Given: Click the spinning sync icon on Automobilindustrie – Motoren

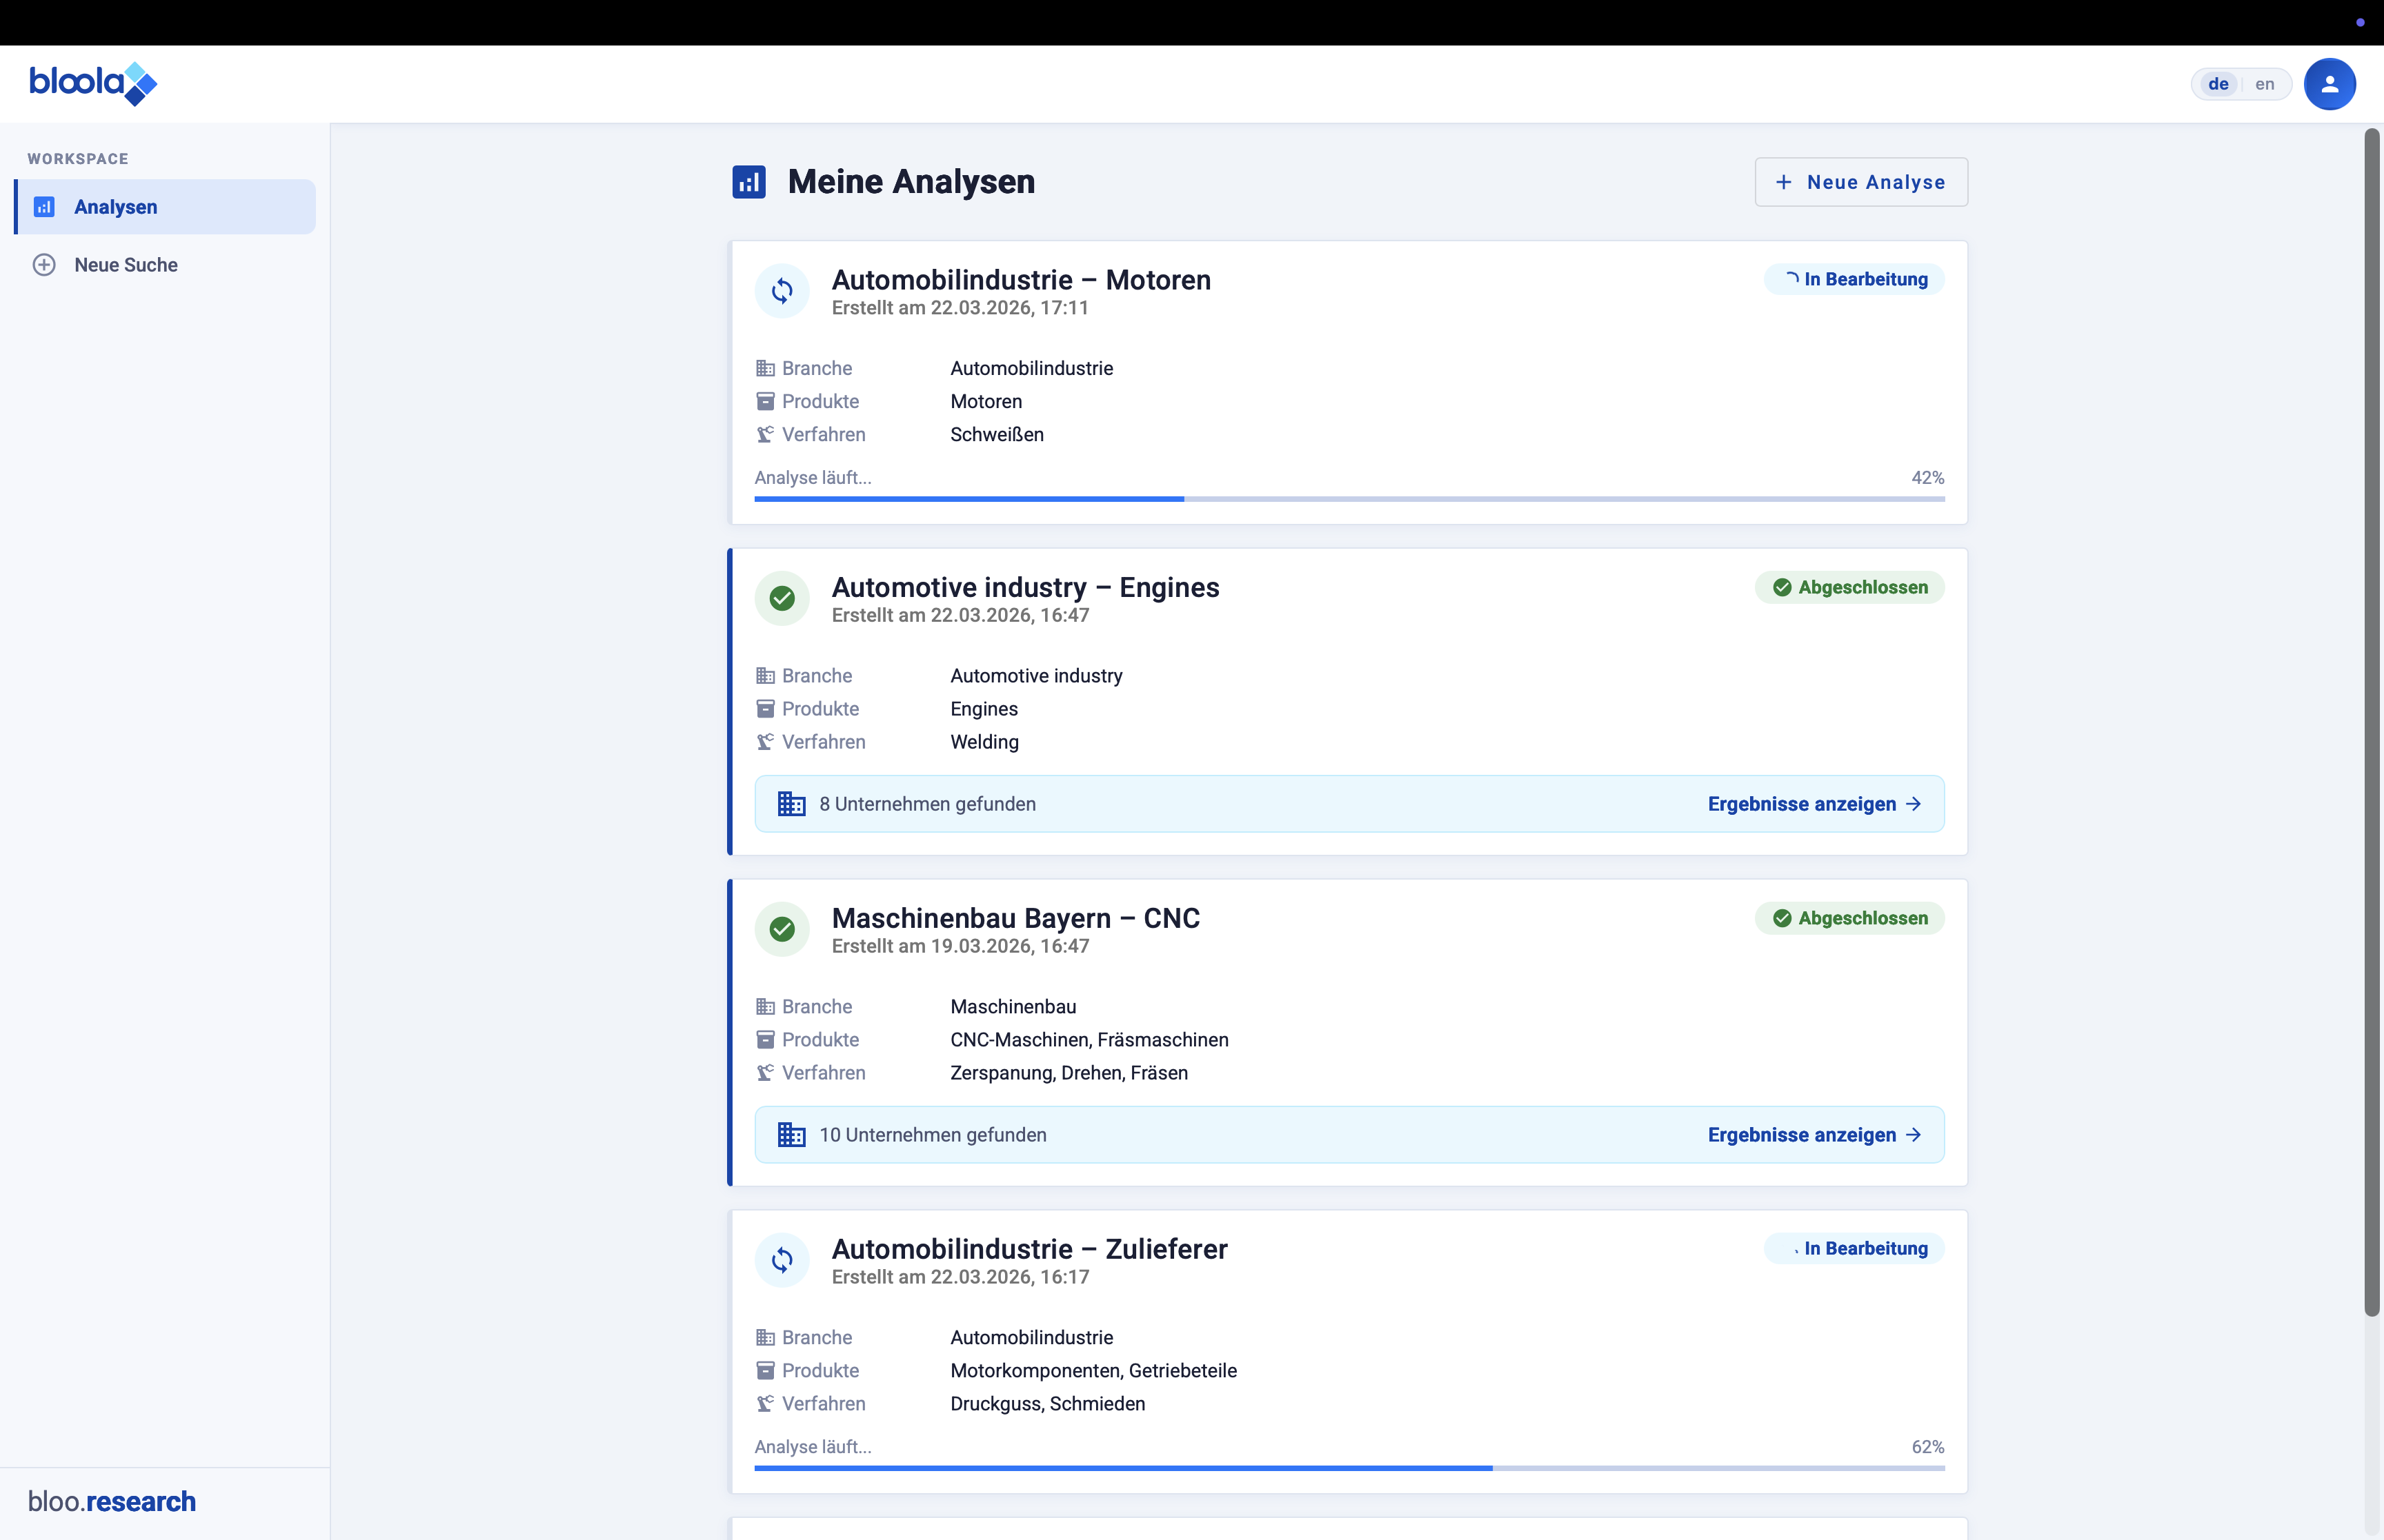Looking at the screenshot, I should 782,290.
